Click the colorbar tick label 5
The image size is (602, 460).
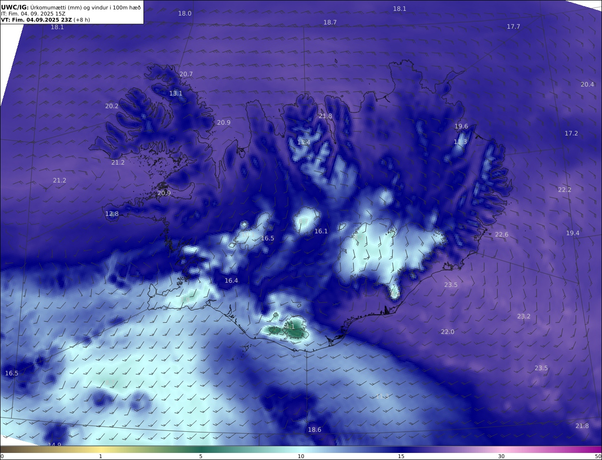(201, 456)
